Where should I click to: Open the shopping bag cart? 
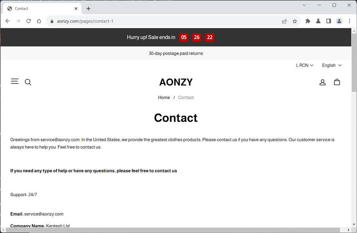point(337,82)
